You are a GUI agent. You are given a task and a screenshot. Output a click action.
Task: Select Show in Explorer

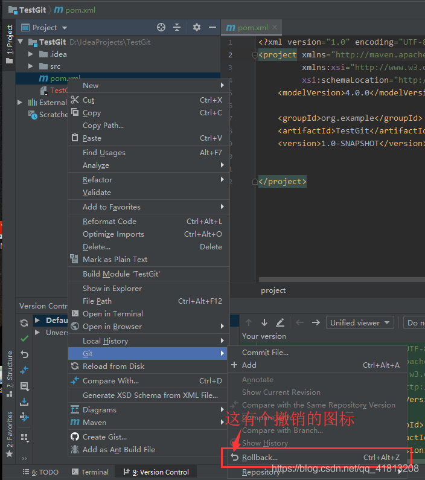[x=149, y=289]
